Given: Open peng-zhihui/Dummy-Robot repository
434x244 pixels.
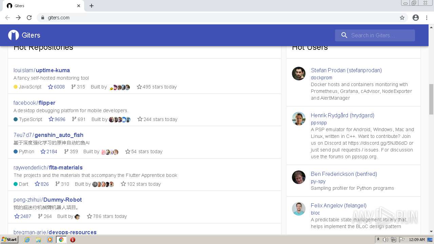Looking at the screenshot, I should (48, 200).
